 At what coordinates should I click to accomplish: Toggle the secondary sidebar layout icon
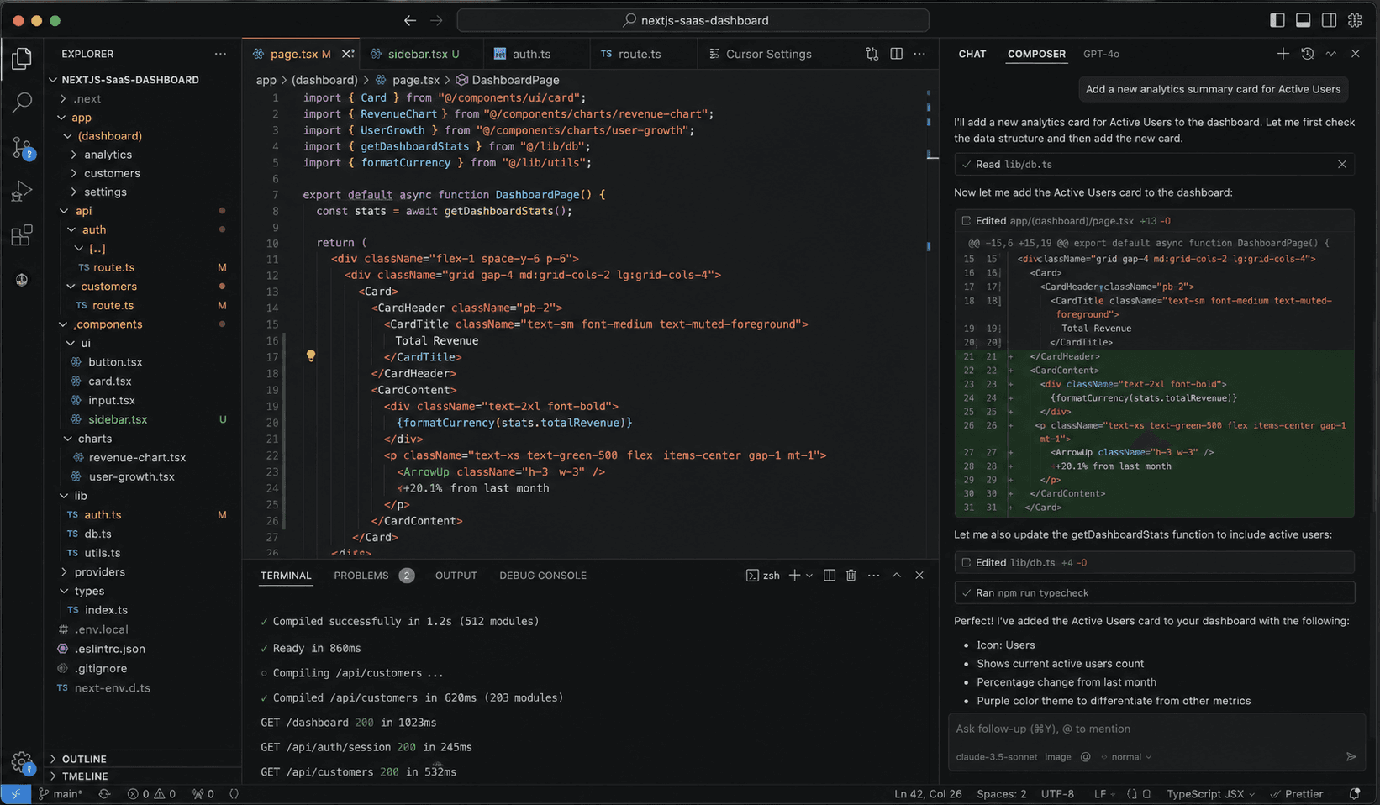click(1329, 20)
